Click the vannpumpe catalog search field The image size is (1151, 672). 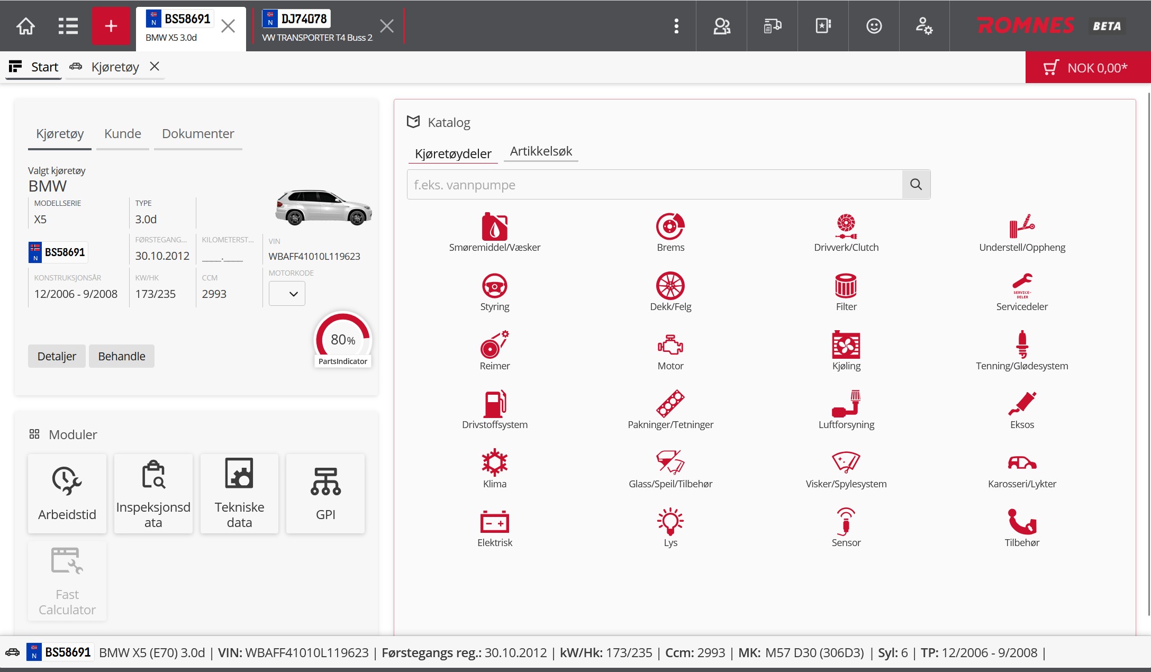(x=654, y=185)
